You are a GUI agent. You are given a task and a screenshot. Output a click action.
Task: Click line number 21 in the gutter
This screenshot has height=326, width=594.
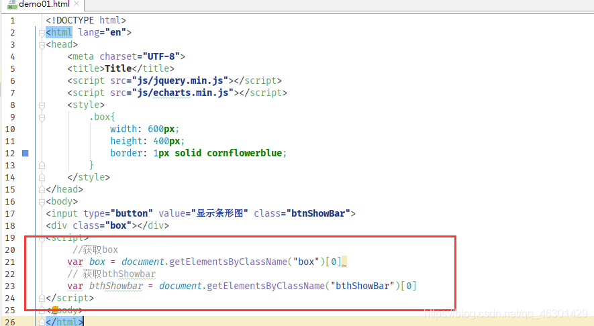pyautogui.click(x=10, y=262)
